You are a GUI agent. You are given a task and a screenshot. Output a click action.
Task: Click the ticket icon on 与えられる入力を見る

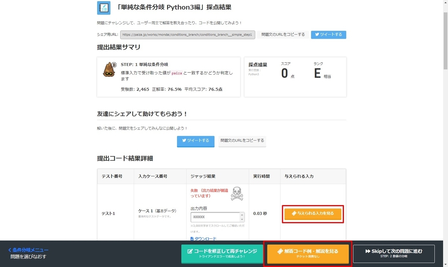(293, 214)
